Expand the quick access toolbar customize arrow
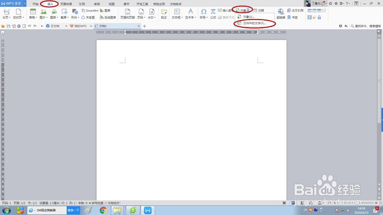383x215 pixels. (42, 26)
